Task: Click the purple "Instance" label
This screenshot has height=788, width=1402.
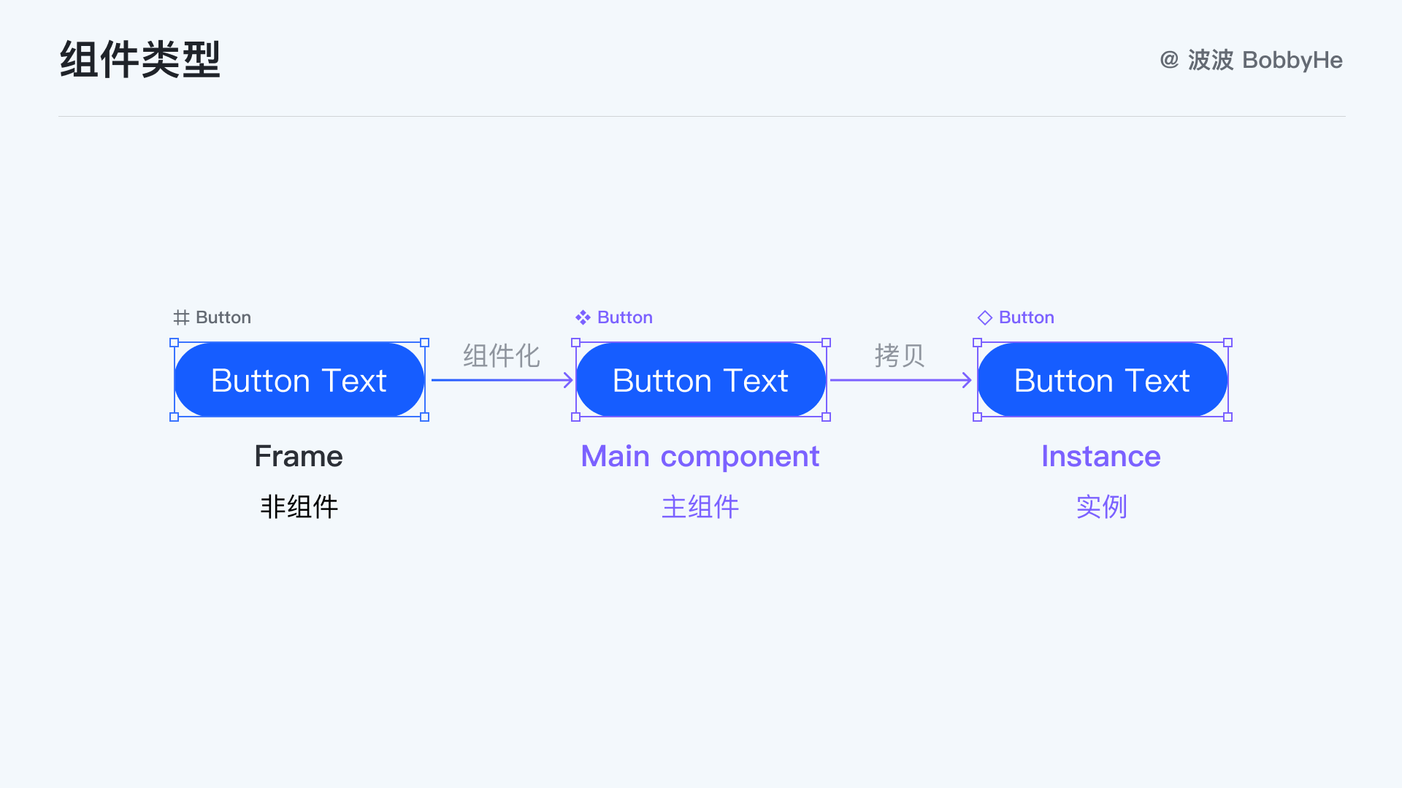Action: (x=1100, y=456)
